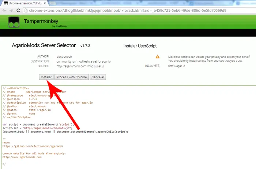The width and height of the screenshot is (256, 169).
Task: Click the '// ==UserScript==' code line
Action: click(x=16, y=88)
